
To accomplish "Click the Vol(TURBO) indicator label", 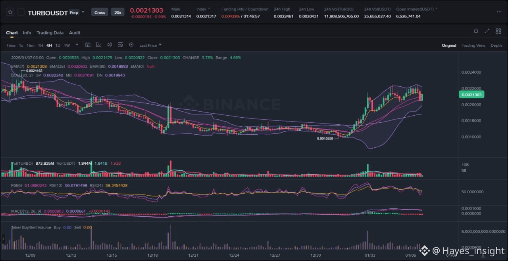I will coord(22,163).
